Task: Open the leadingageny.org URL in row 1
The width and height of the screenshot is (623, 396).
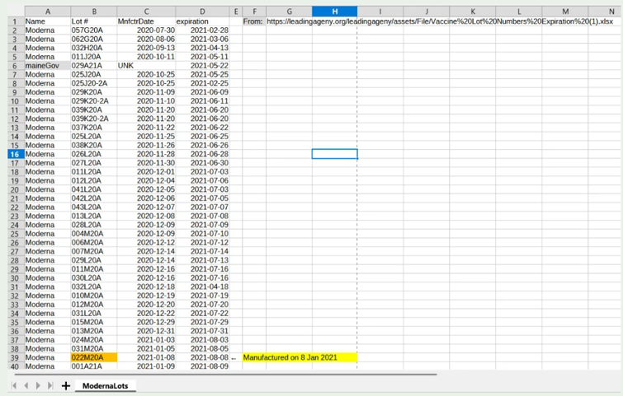Action: pyautogui.click(x=437, y=21)
